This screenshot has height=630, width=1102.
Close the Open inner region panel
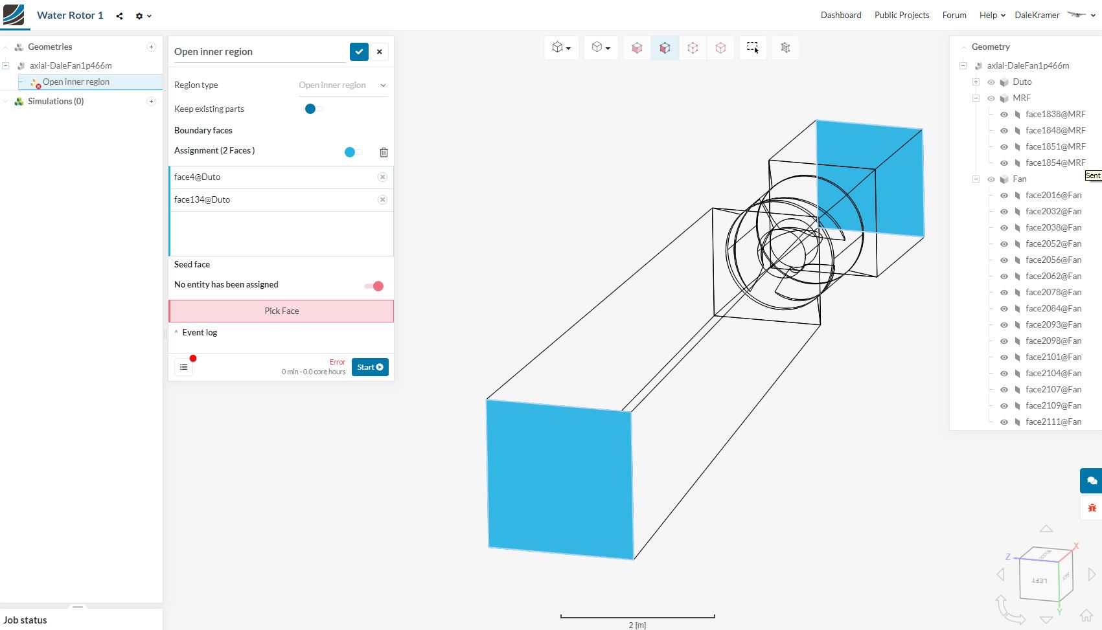[380, 52]
